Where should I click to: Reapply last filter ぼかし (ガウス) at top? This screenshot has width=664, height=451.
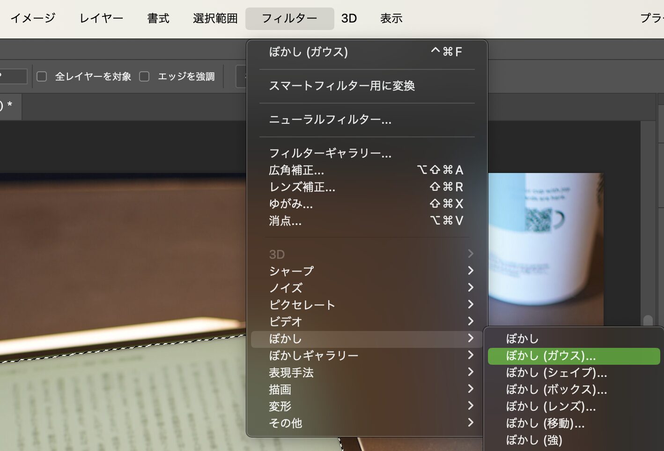coord(367,52)
